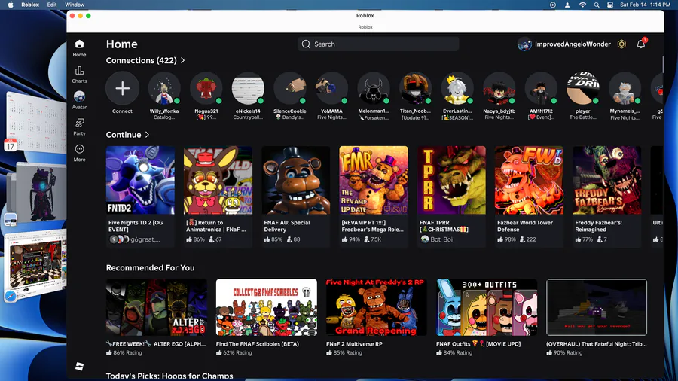The width and height of the screenshot is (678, 381).
Task: Open Melonman1's connection avatar
Action: tap(374, 88)
